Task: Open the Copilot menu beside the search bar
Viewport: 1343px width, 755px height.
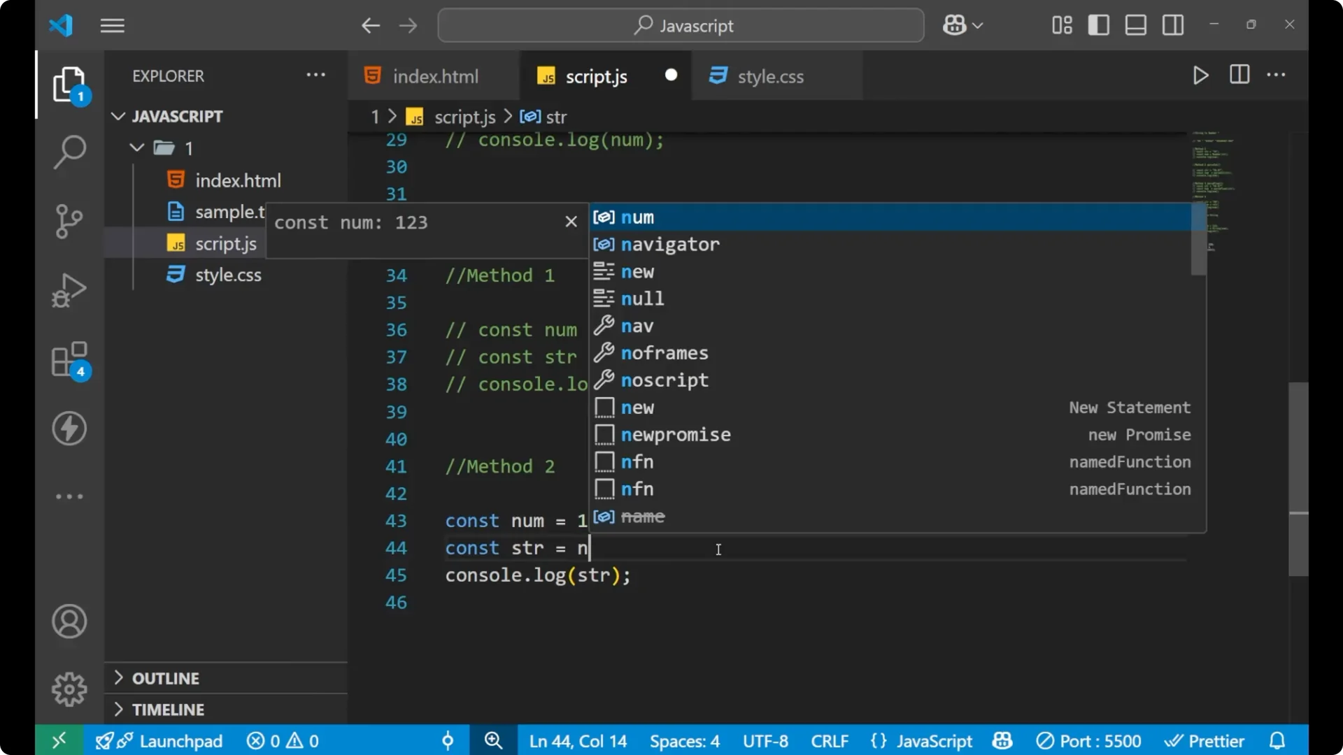Action: (962, 25)
